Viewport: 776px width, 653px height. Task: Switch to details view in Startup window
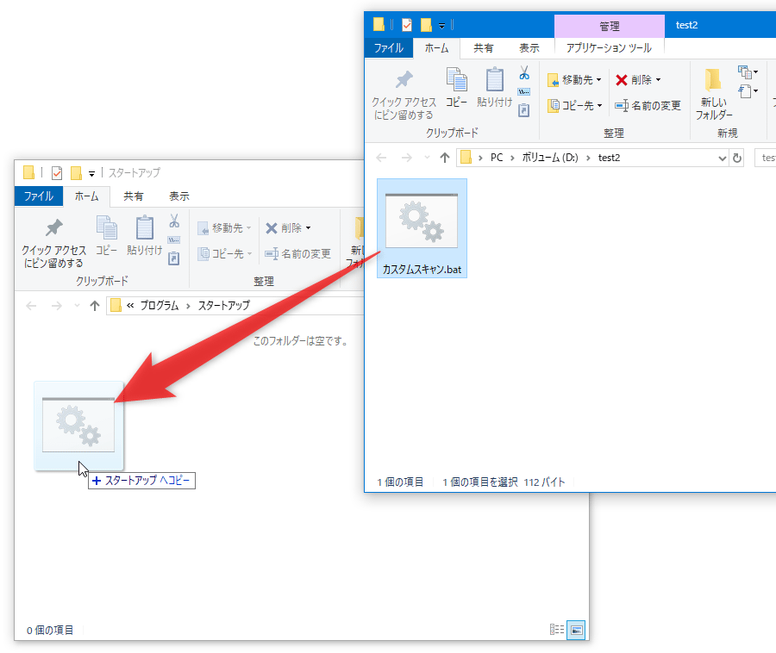pyautogui.click(x=557, y=629)
